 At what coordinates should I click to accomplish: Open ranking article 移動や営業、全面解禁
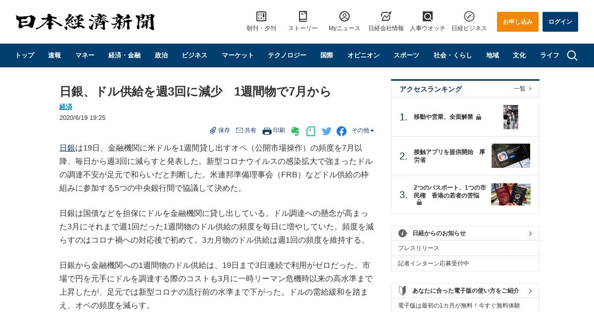pyautogui.click(x=444, y=117)
